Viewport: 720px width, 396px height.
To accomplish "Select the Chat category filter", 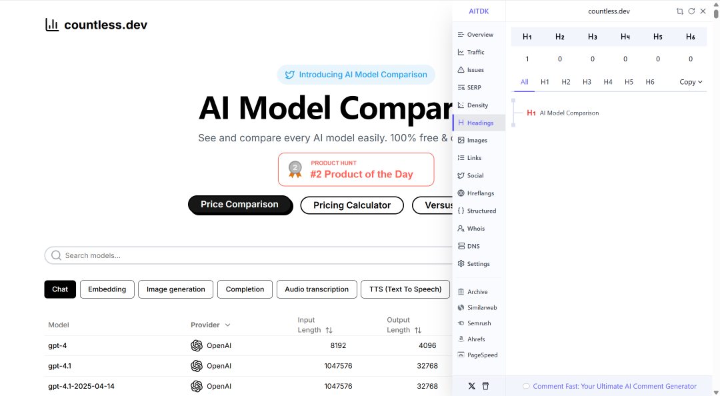I will click(60, 289).
